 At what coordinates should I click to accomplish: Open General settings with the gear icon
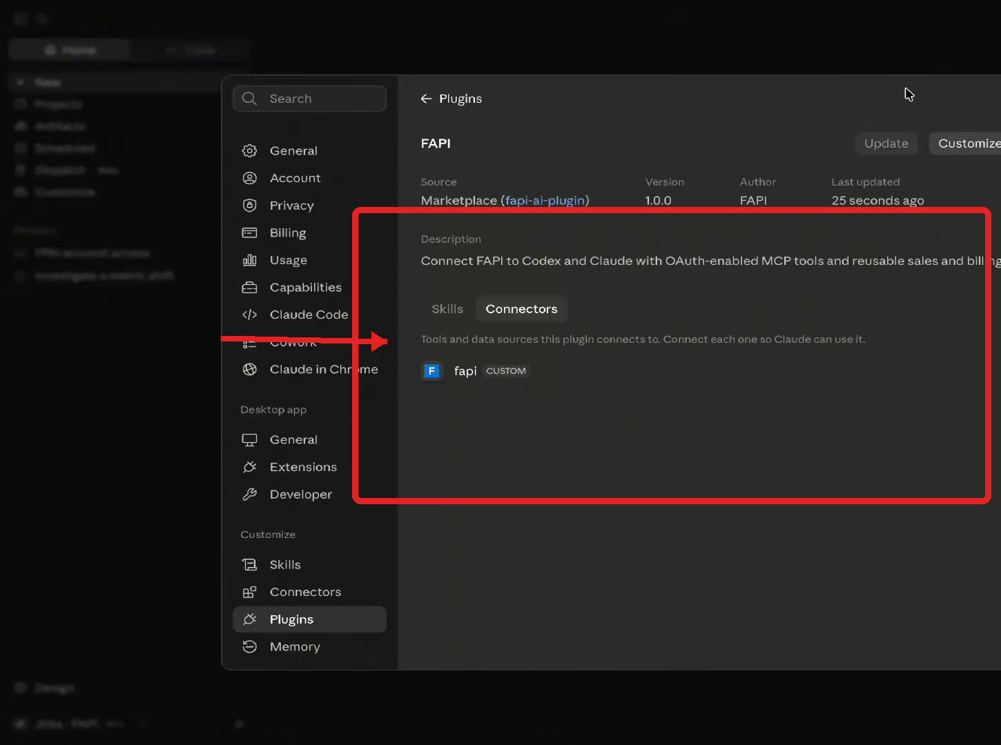tap(249, 150)
